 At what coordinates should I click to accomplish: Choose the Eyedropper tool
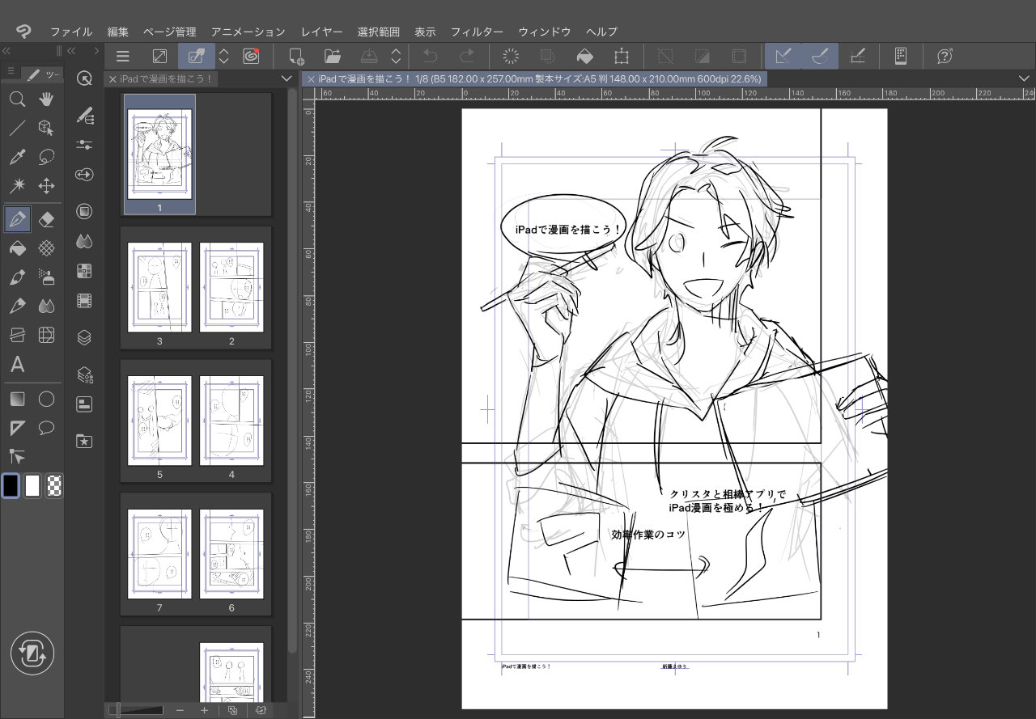pyautogui.click(x=17, y=157)
